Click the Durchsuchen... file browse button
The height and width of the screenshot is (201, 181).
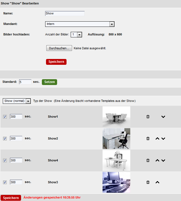click(x=59, y=48)
